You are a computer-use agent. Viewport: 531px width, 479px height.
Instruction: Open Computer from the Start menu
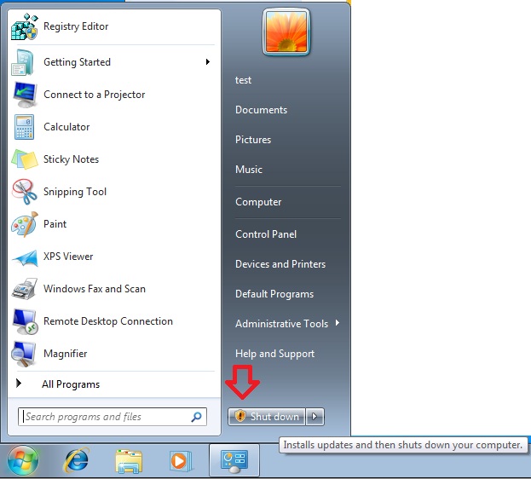pos(258,202)
